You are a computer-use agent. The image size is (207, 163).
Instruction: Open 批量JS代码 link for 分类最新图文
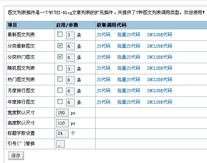(x=129, y=46)
